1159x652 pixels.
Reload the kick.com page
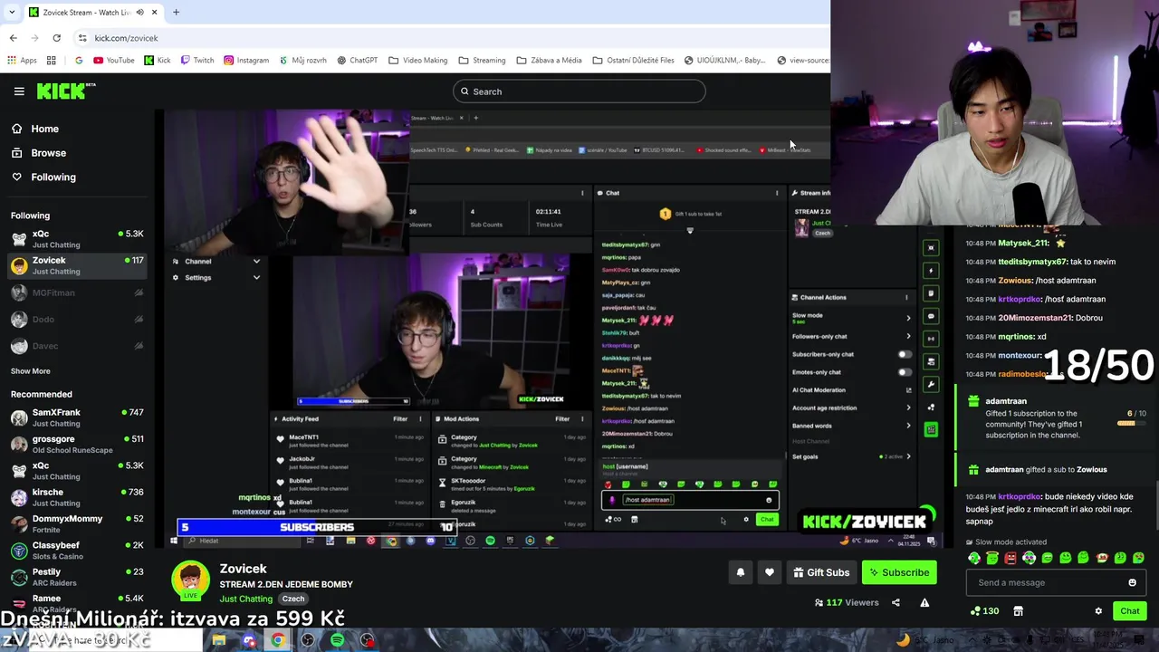click(x=56, y=38)
